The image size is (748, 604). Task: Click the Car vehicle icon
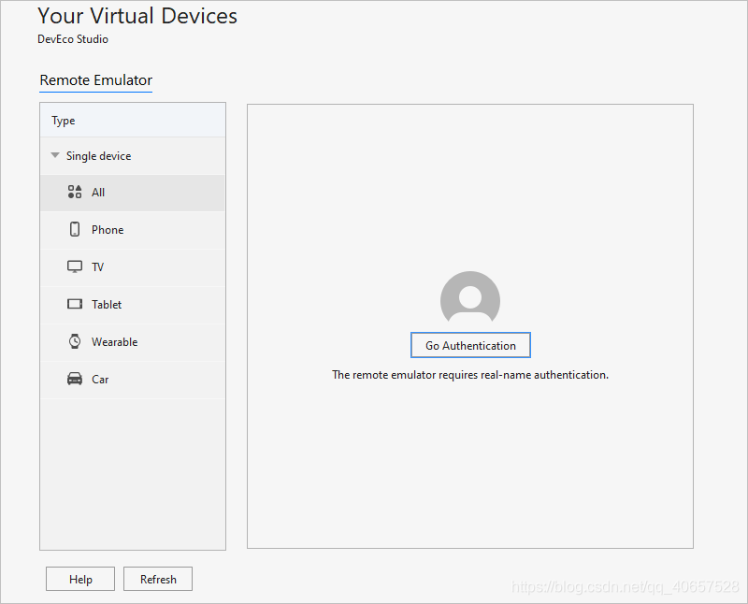[75, 379]
